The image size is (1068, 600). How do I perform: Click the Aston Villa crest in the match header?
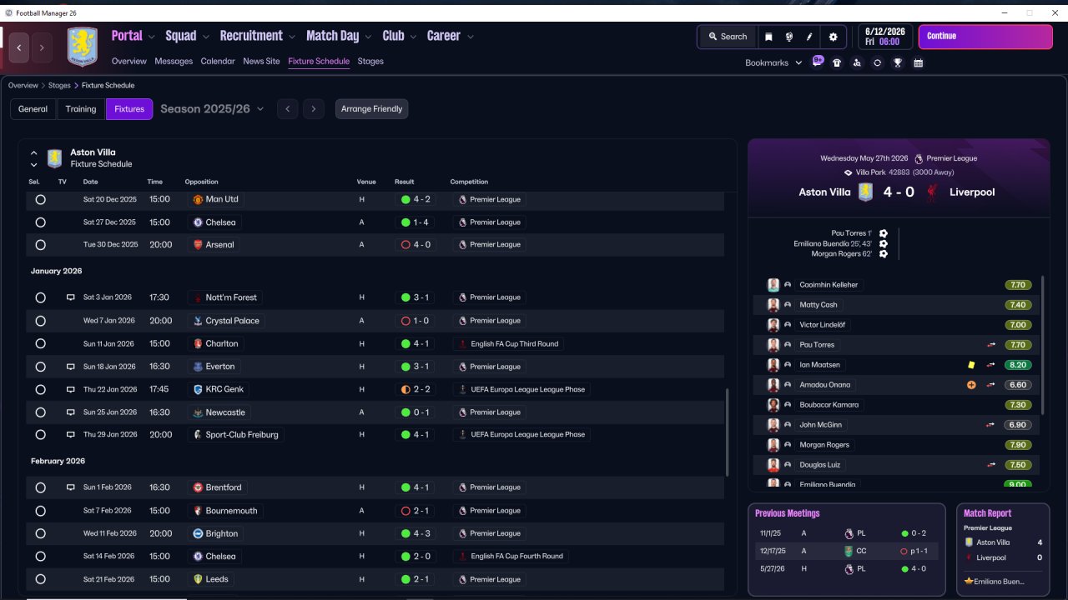[x=866, y=192]
